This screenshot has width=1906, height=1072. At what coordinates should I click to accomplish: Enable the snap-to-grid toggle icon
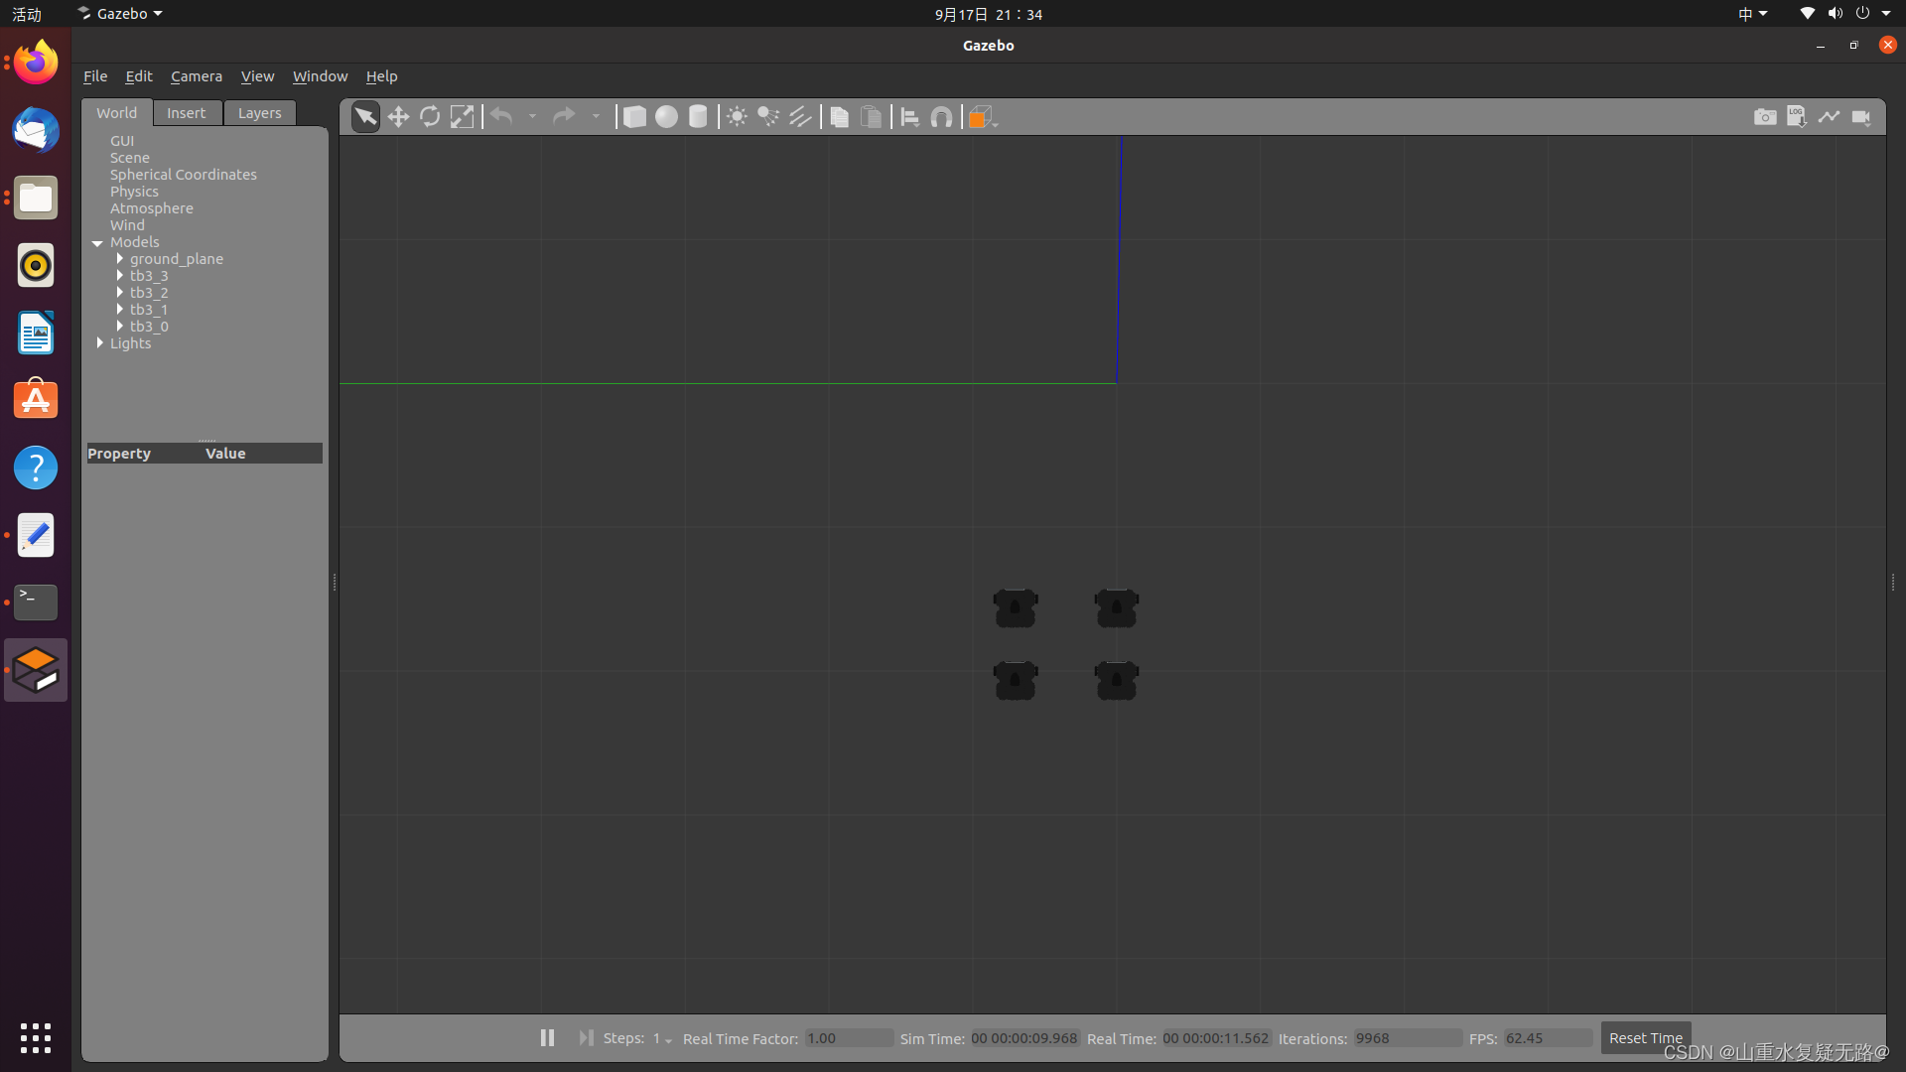coord(940,116)
